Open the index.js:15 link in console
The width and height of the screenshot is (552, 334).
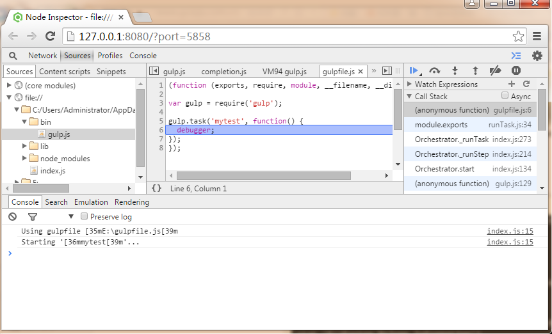510,231
